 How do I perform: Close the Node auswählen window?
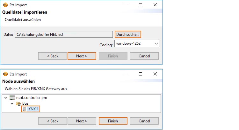point(155,74)
